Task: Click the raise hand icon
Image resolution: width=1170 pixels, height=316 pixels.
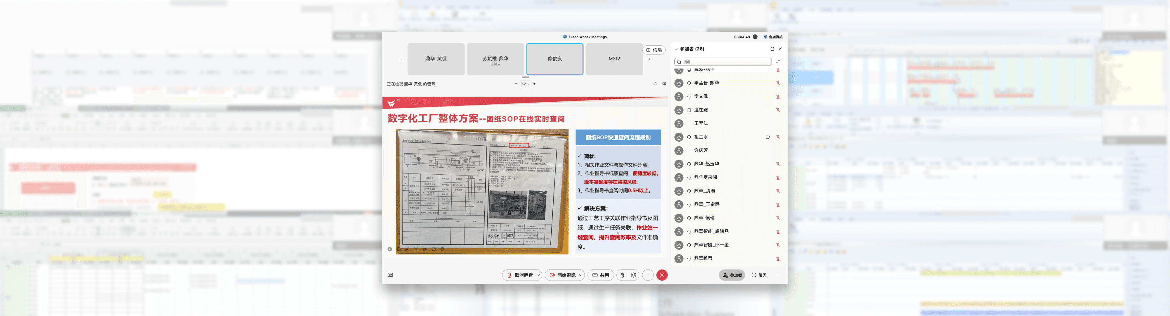Action: pyautogui.click(x=622, y=275)
